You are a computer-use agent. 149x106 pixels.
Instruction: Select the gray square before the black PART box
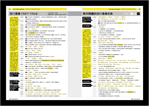[x=135, y=14]
